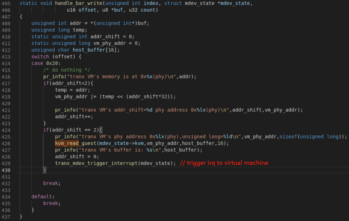This screenshot has height=221, width=349.
Task: Click the function name handle_bar_write
Action: (x=78, y=3)
